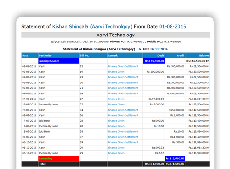Open Finance Given Settlement link for bill 24
230x169 pixels.
coord(123,93)
